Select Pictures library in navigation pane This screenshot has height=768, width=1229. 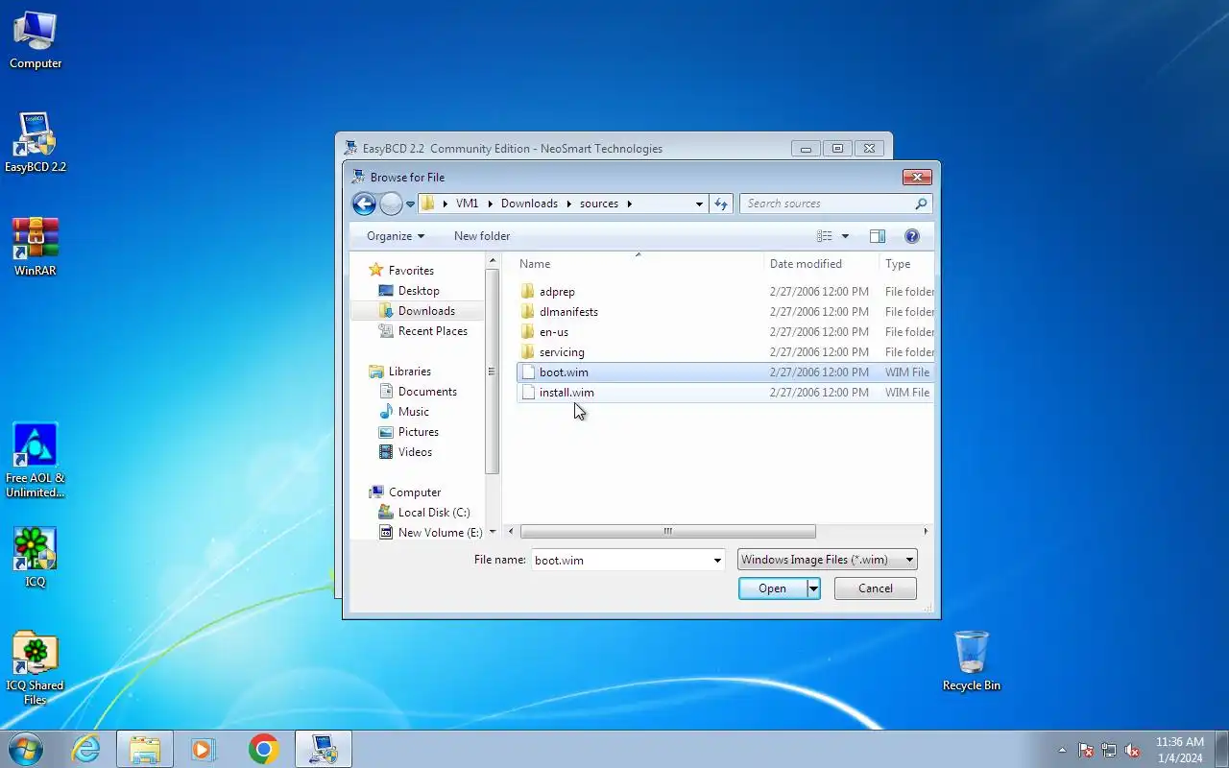(x=418, y=432)
